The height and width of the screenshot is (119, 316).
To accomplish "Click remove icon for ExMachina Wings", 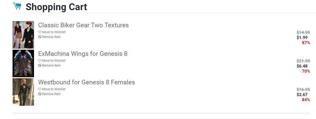I will tap(40, 65).
